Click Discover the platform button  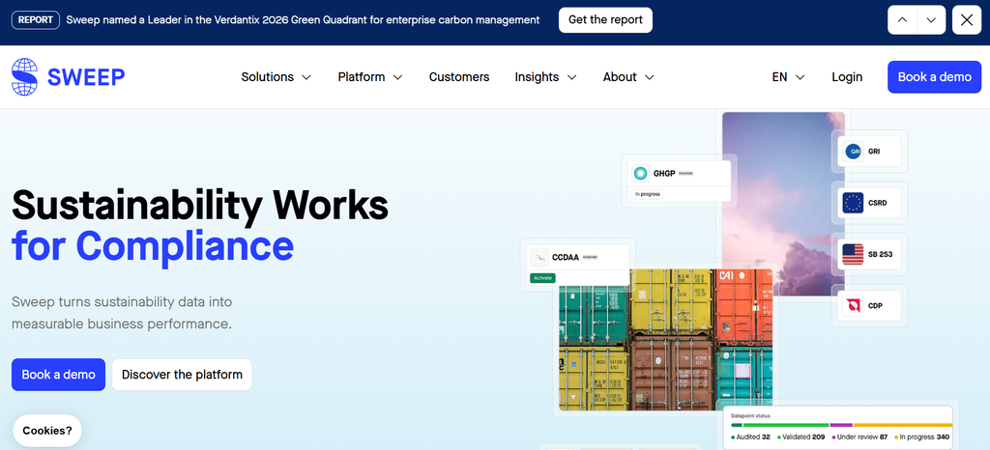pyautogui.click(x=182, y=375)
